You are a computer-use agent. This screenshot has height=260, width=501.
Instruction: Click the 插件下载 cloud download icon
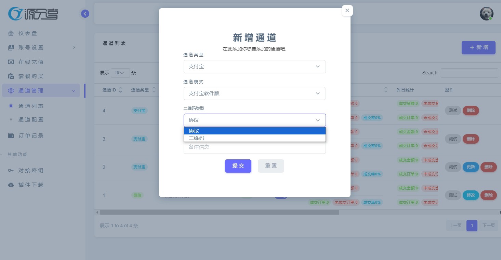click(11, 185)
